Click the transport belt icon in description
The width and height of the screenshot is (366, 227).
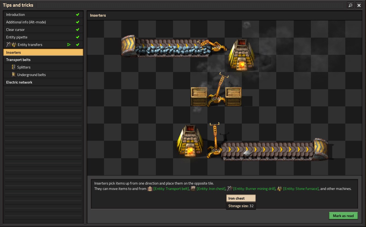coord(150,189)
